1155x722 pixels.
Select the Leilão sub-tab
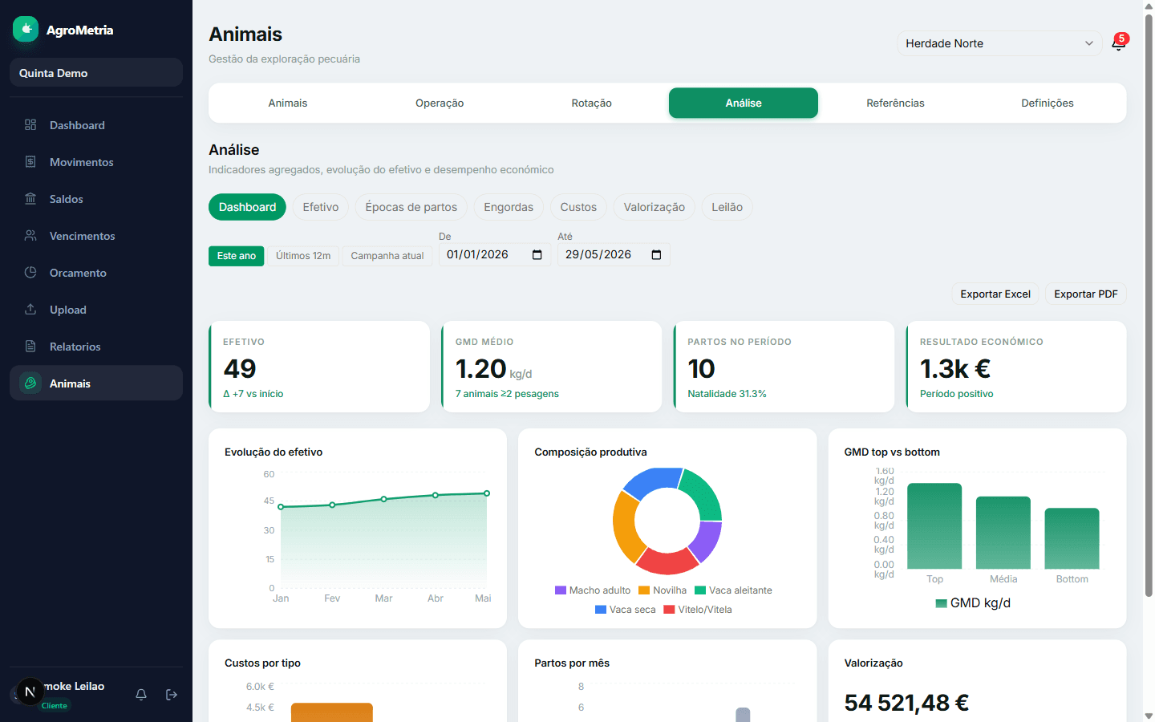(727, 207)
